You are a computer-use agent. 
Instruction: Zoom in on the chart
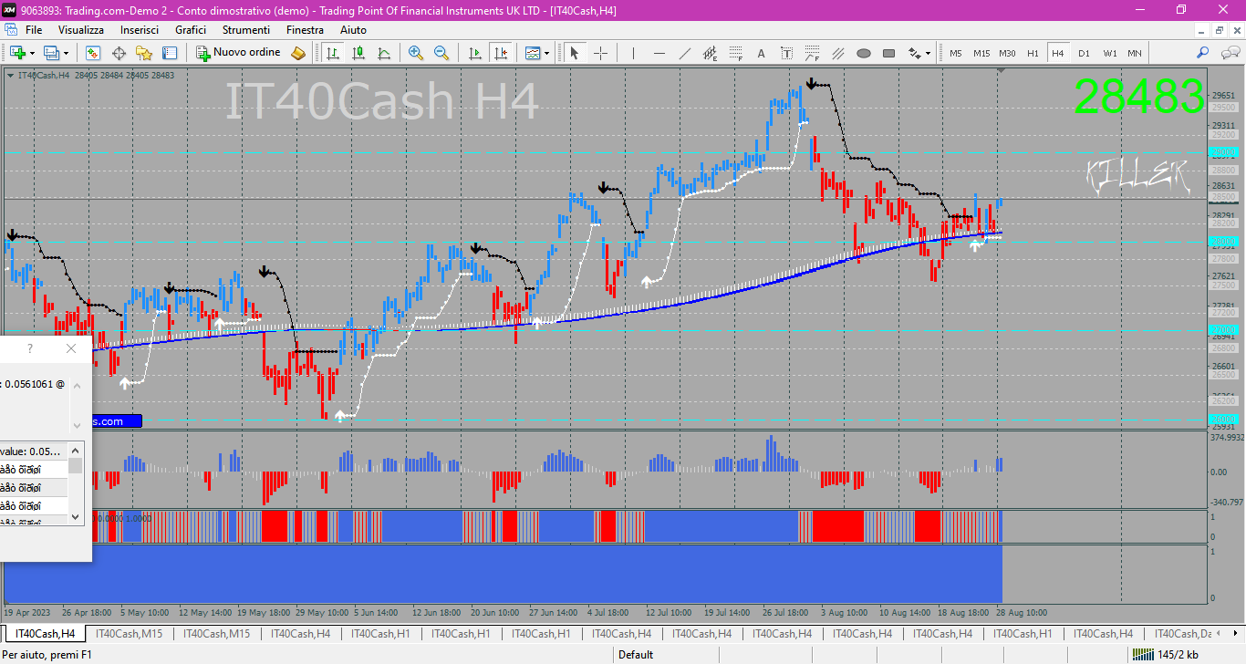416,53
